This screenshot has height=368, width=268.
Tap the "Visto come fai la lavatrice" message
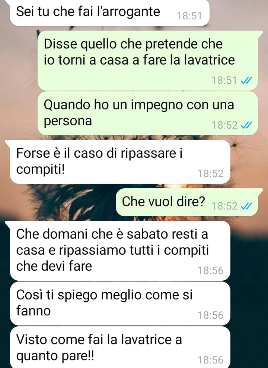click(x=120, y=347)
